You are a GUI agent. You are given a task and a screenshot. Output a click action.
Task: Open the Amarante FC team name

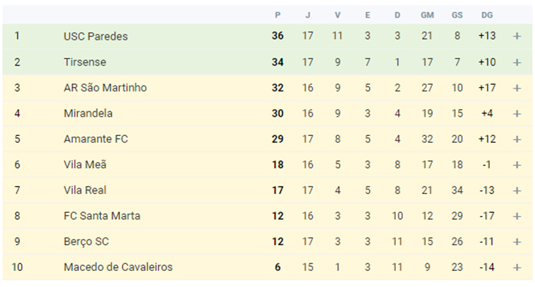pos(96,139)
